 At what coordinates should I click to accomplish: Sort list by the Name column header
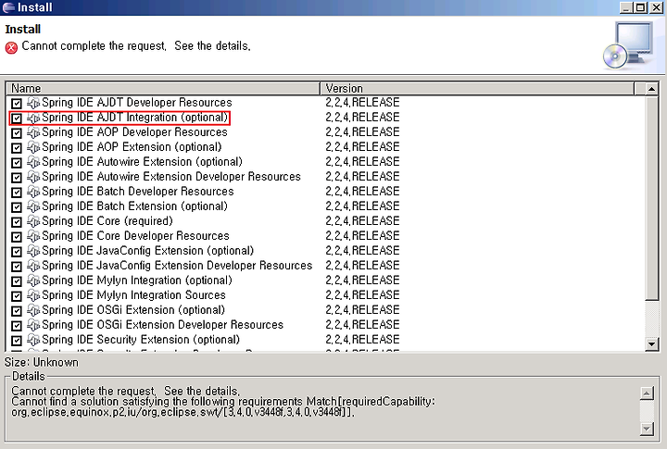pyautogui.click(x=163, y=89)
